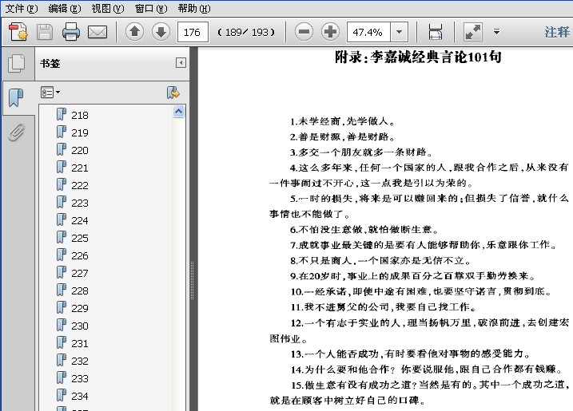Click the fit-width scrolling mode icon

click(x=436, y=32)
